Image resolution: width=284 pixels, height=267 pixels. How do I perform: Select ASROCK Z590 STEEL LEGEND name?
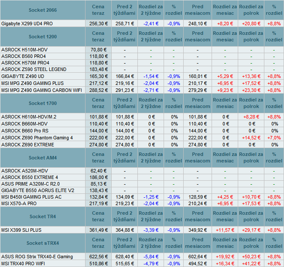(x=34, y=69)
